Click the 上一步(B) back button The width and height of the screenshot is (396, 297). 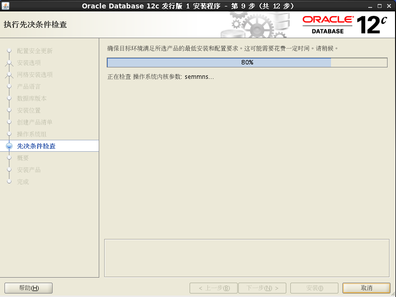214,288
